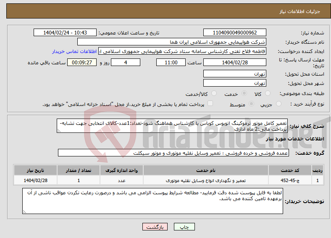Click the service group field
Viewport: 331px width, 238px height.
pos(173,153)
